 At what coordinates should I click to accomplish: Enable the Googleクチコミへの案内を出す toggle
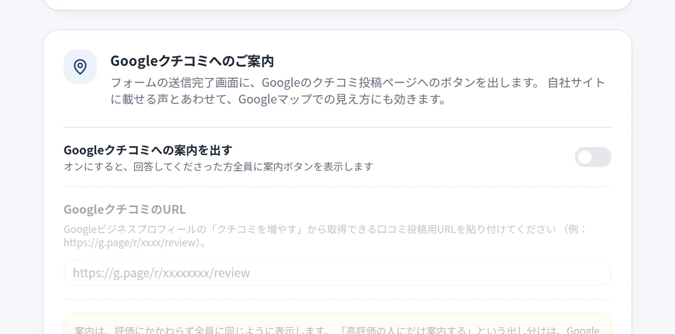click(593, 157)
